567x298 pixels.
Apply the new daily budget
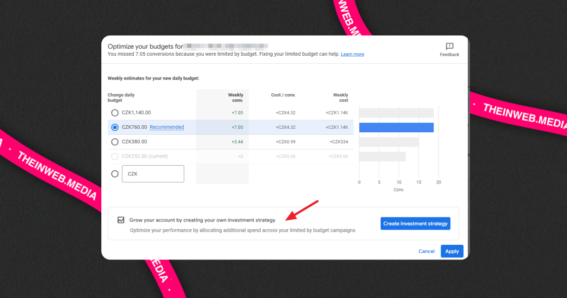(452, 251)
